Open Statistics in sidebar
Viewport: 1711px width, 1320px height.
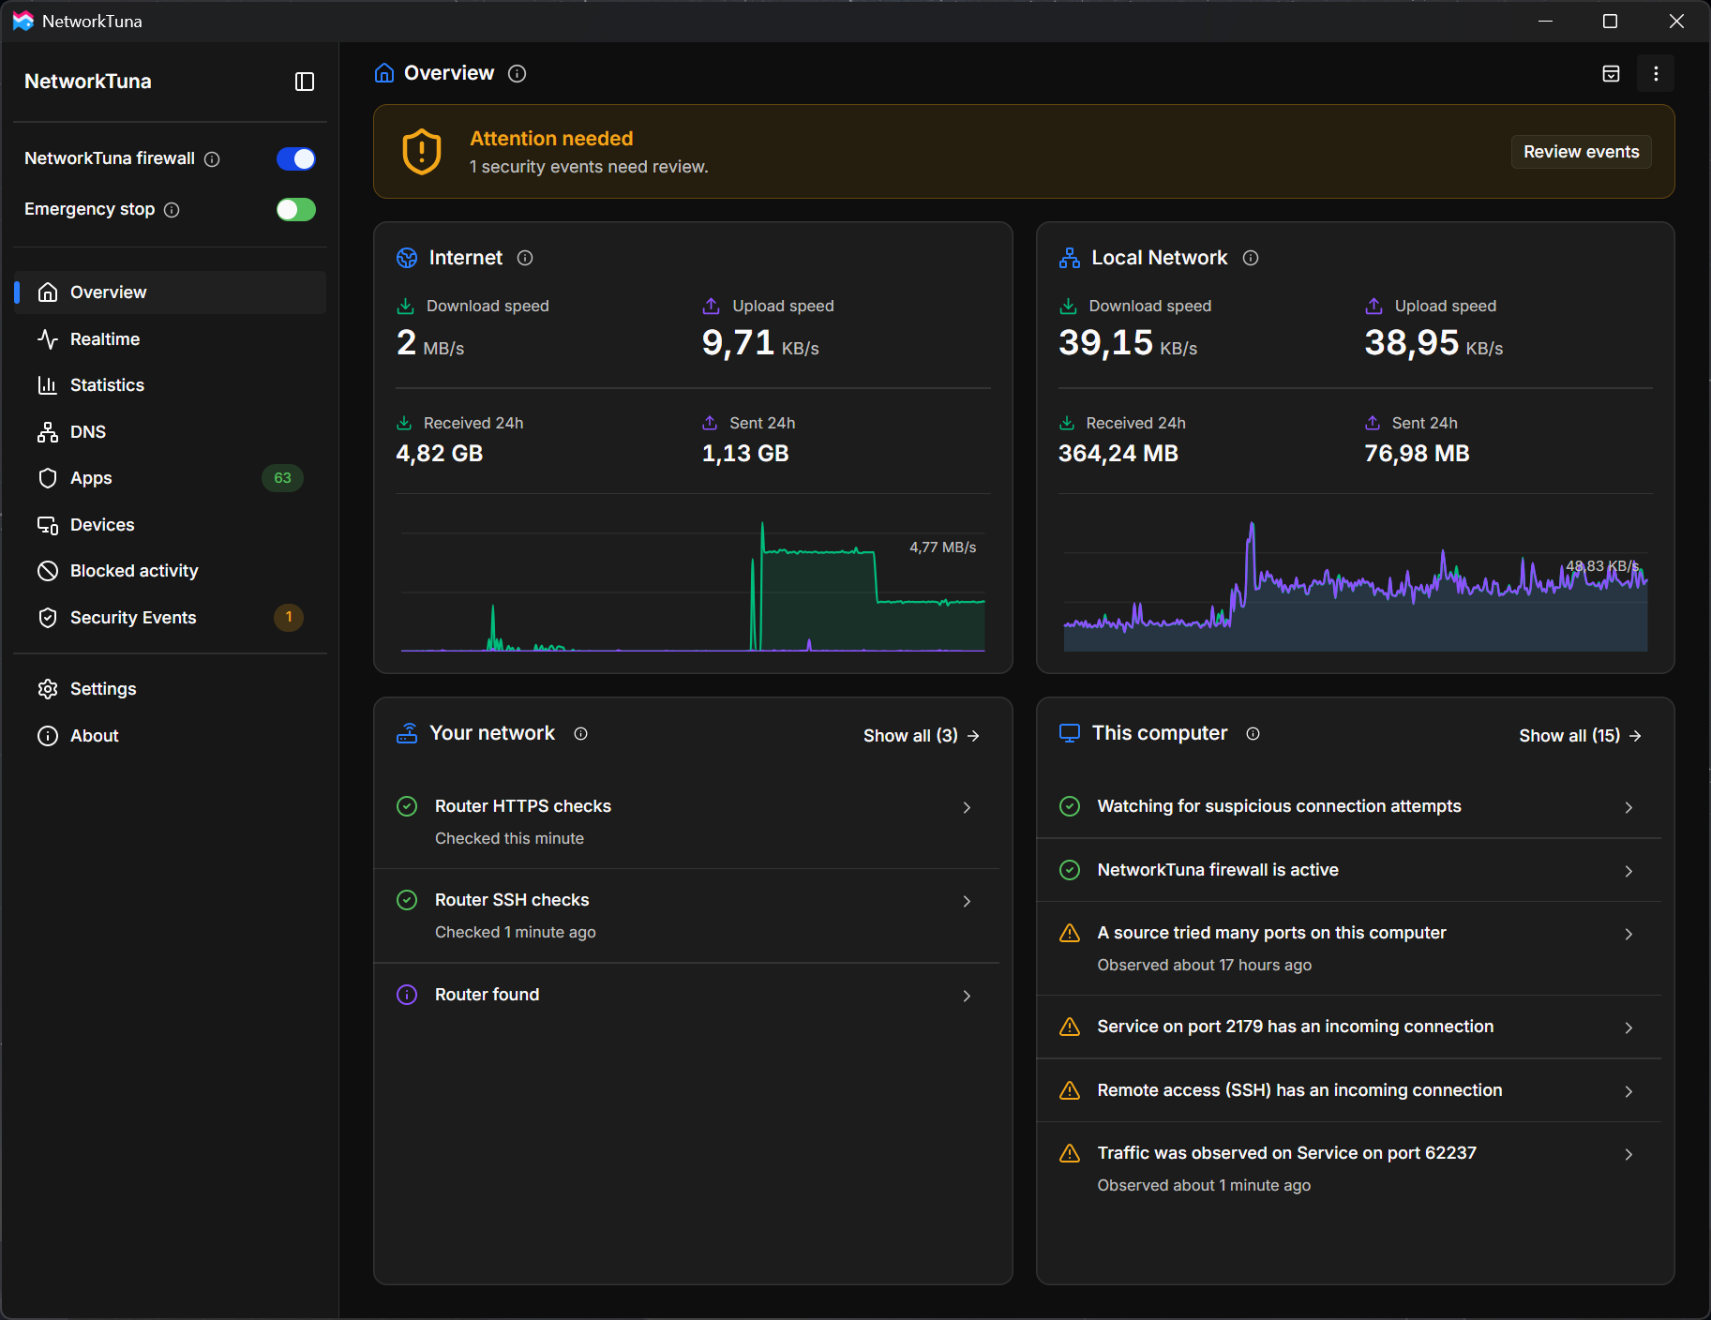tap(171, 385)
